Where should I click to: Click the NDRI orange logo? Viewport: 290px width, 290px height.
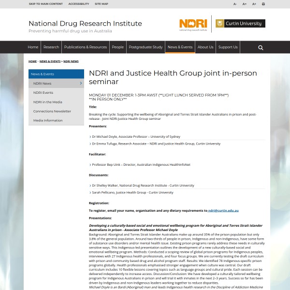click(x=193, y=24)
